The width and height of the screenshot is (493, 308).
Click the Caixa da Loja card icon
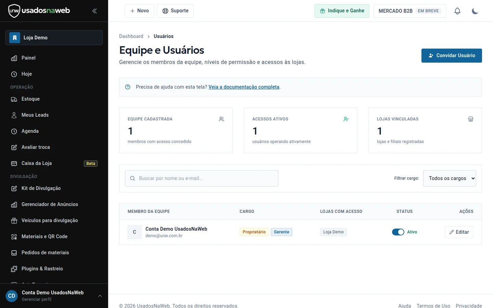[x=14, y=164]
